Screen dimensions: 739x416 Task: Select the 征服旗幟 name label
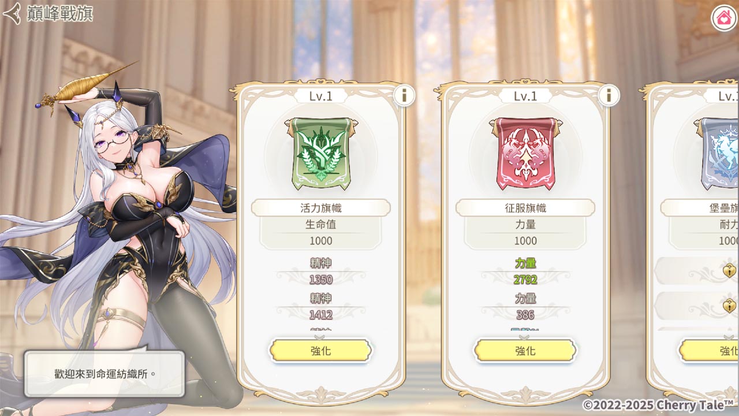(525, 208)
